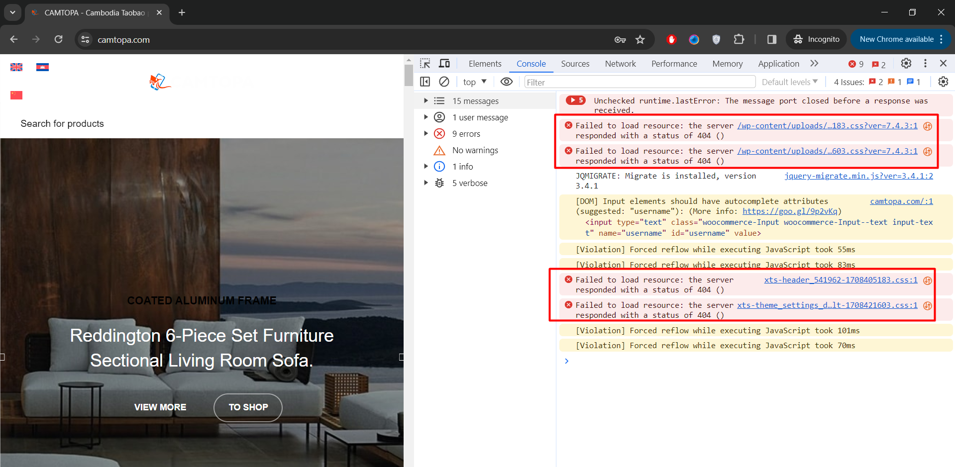
Task: Expand the 5 verbose group
Action: coord(426,183)
